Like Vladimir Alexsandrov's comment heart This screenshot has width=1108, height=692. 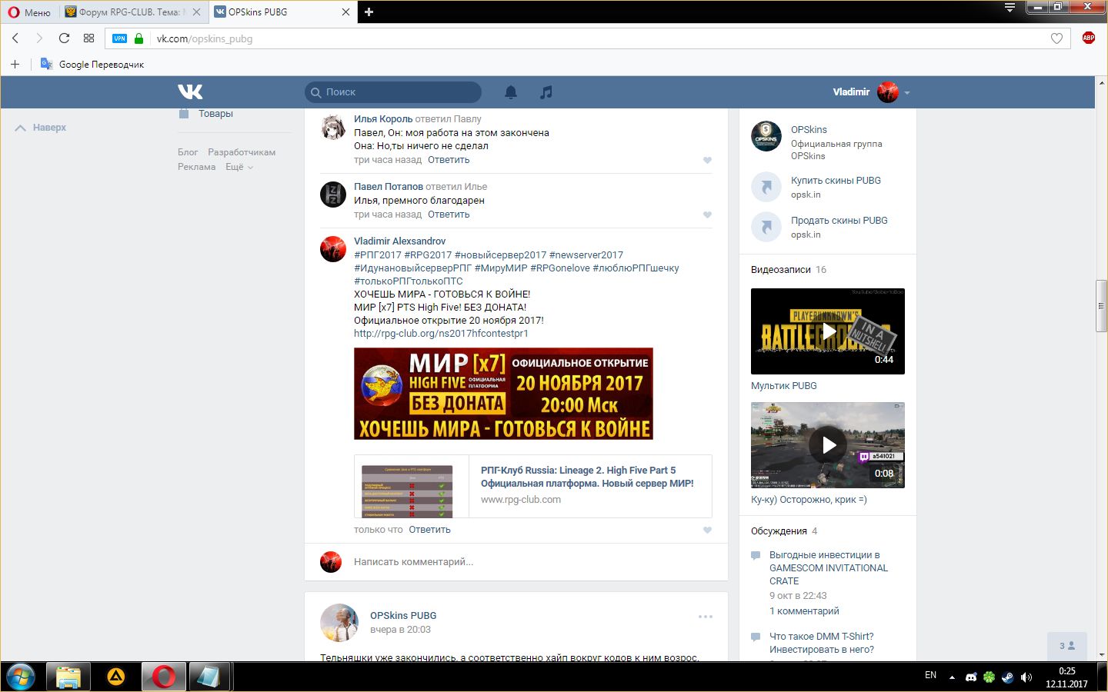[707, 530]
